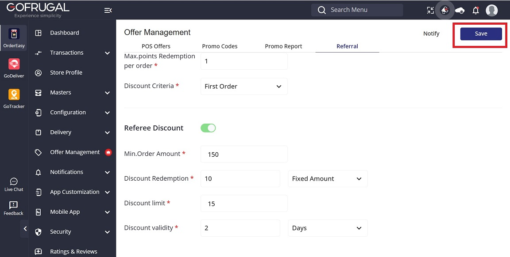This screenshot has width=510, height=257.
Task: Collapse the sidebar hamburger menu icon
Action: 108,10
